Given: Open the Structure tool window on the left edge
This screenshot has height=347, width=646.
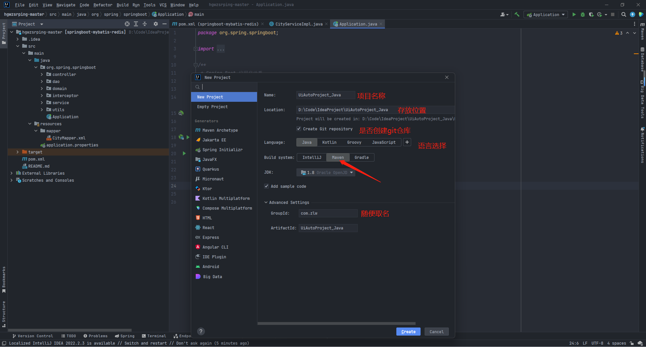Looking at the screenshot, I should 4,314.
